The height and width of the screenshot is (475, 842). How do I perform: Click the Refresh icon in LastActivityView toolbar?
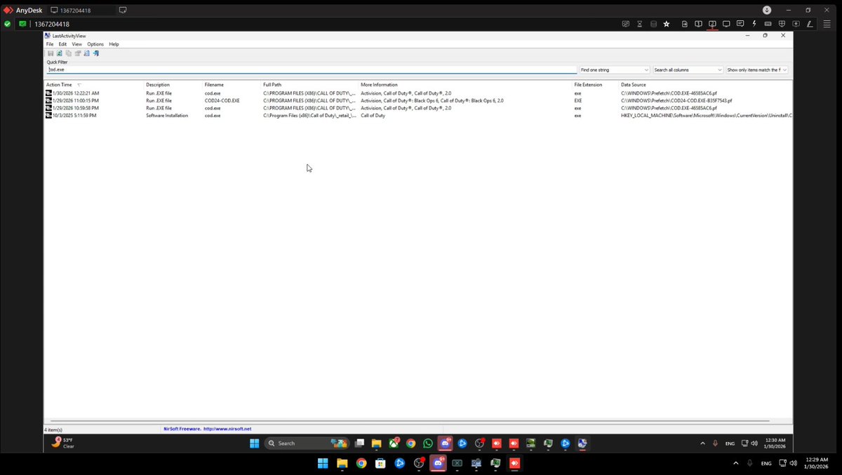60,53
